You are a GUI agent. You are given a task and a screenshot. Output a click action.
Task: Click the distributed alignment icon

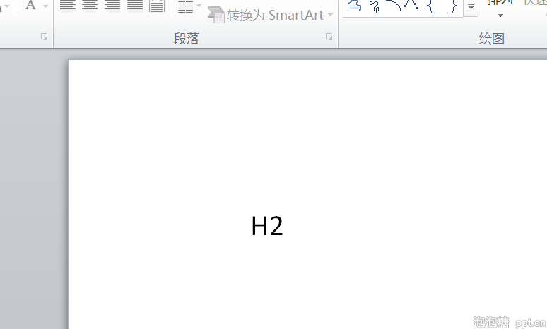click(x=157, y=6)
